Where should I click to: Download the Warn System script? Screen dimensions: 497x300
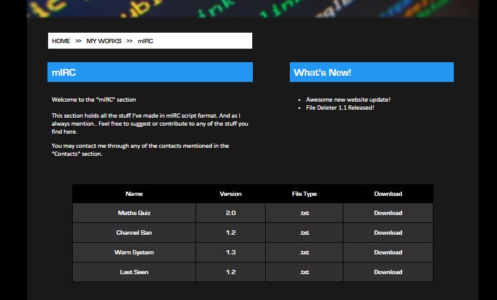pos(388,252)
